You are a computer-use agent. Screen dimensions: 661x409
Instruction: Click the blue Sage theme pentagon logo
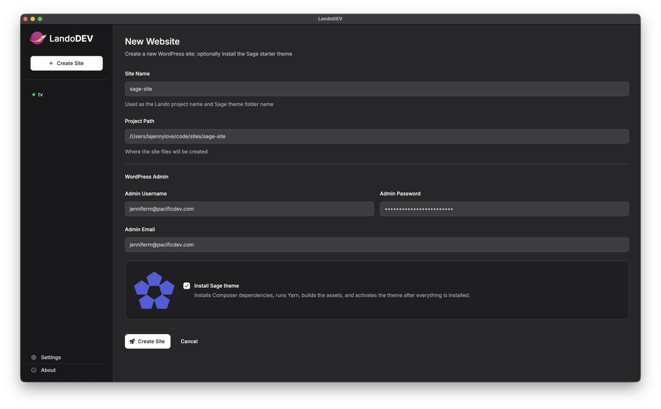pyautogui.click(x=154, y=289)
